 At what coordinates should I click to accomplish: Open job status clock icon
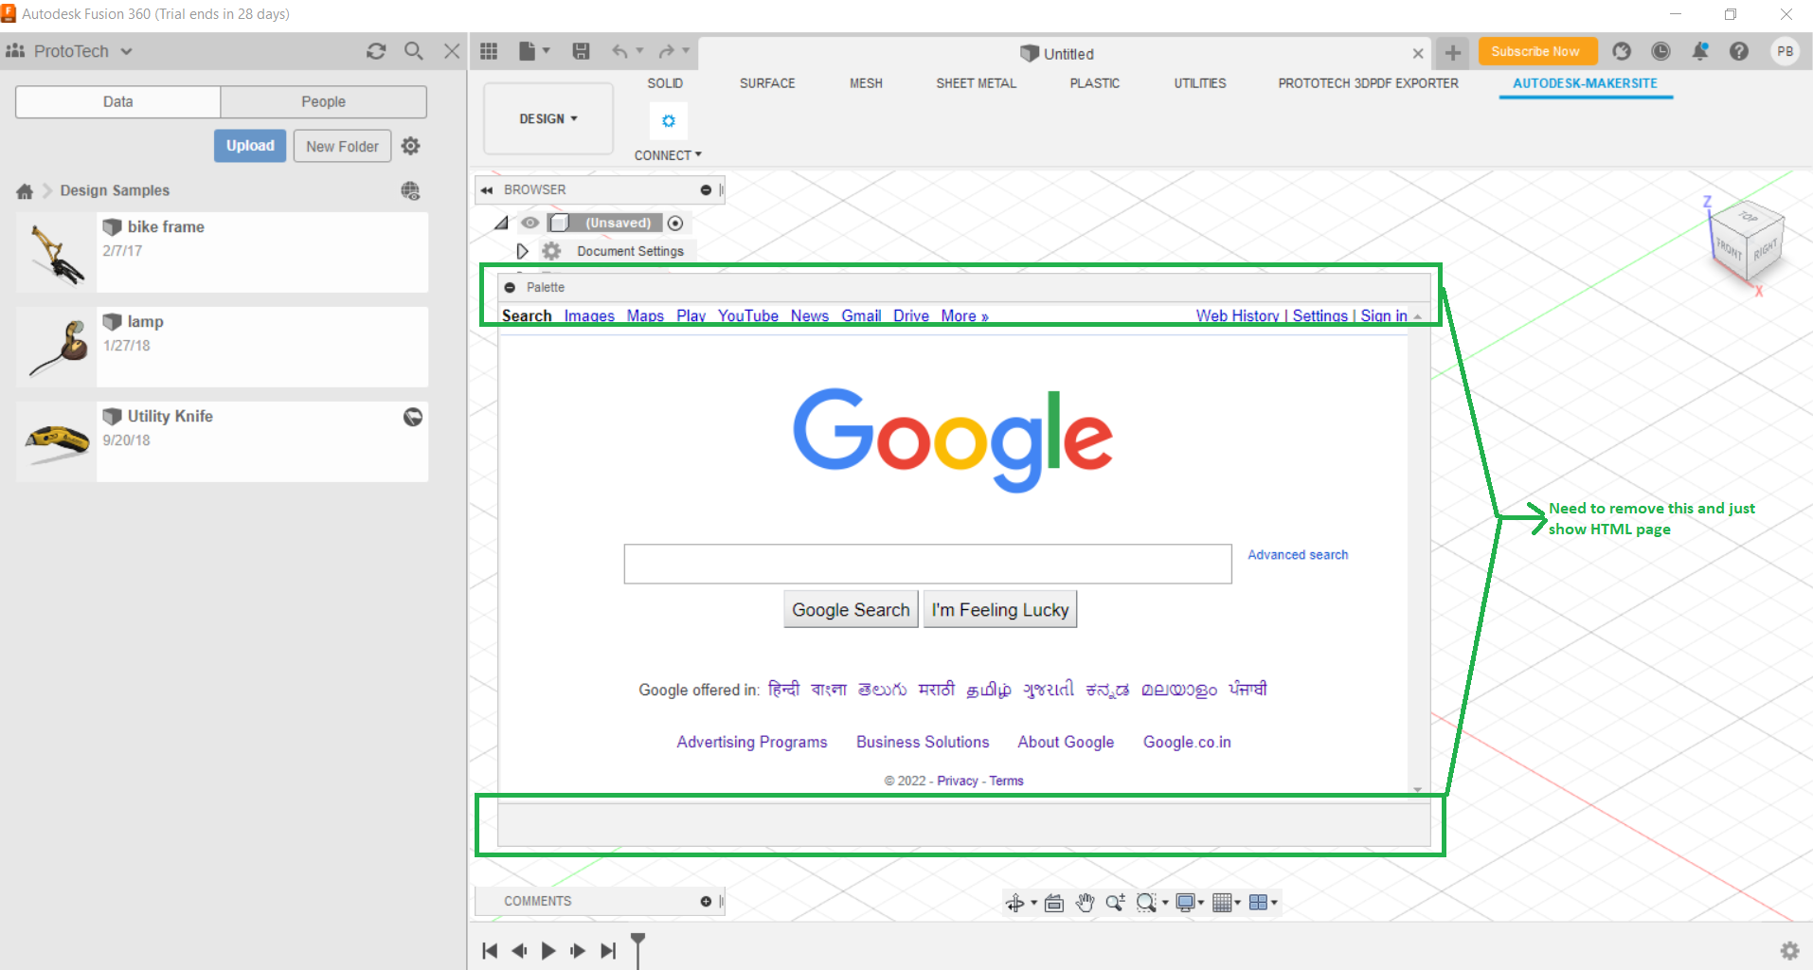coord(1661,51)
